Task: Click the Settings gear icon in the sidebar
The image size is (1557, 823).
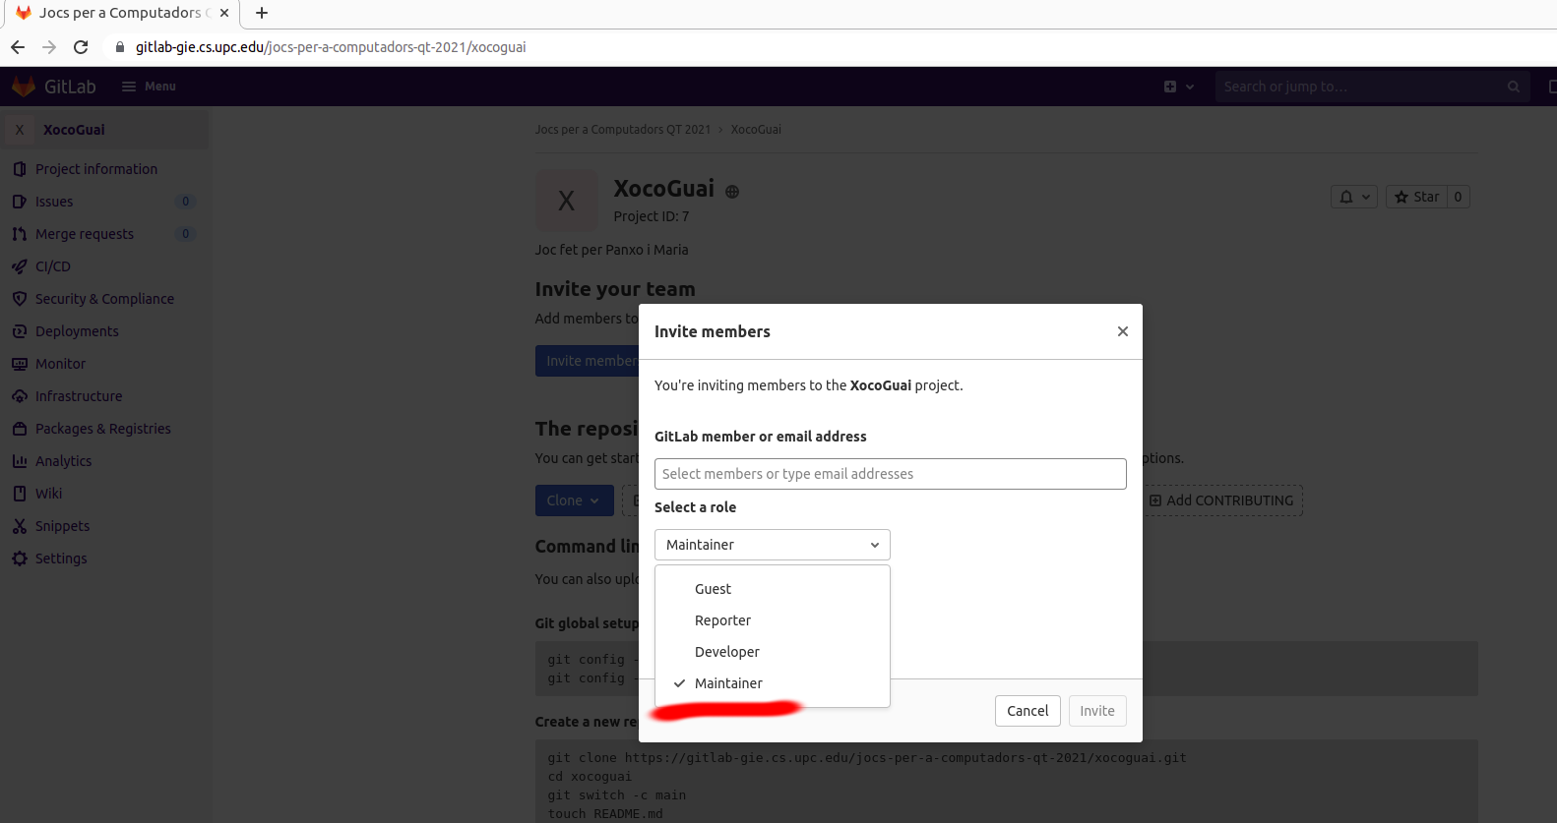Action: pos(19,558)
